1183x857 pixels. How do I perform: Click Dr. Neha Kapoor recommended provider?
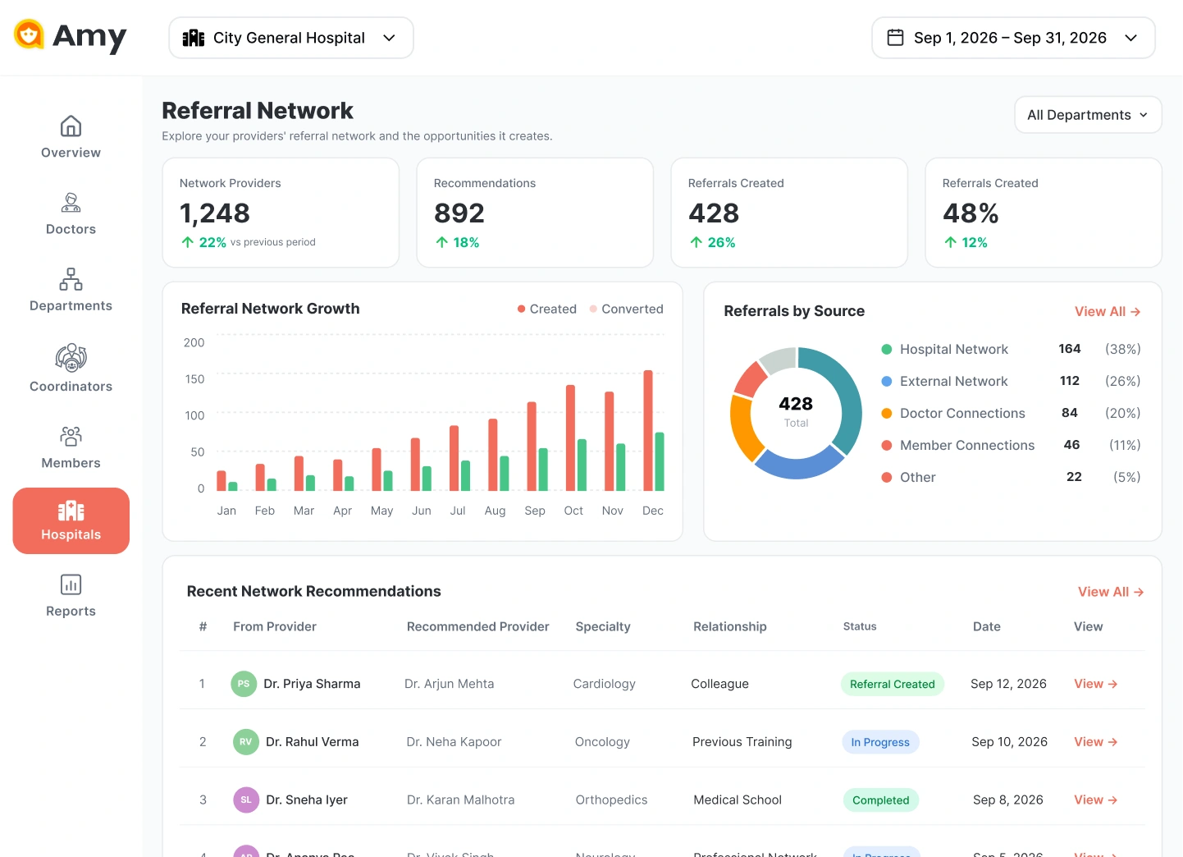(x=454, y=742)
